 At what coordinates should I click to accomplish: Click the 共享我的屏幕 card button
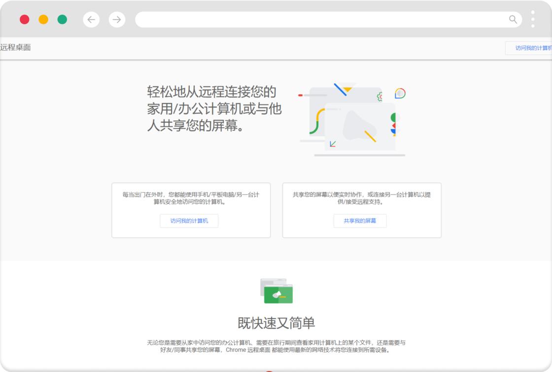[x=360, y=221]
